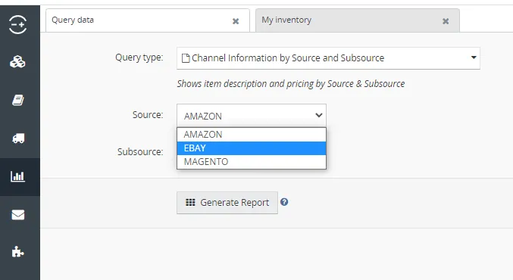Click the Query type caret arrow
This screenshot has height=280, width=513.
pos(474,58)
